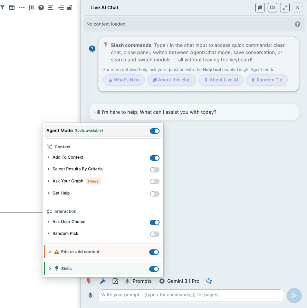This screenshot has width=307, height=308.
Task: Expand the Ask User Choice chevron
Action: pos(48,222)
